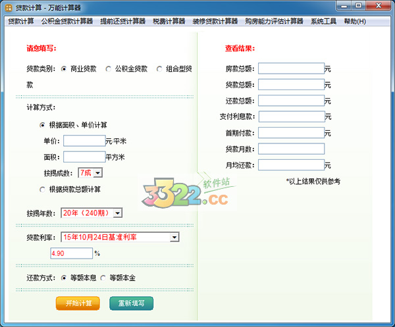Select 等额本息 repayment method
This screenshot has height=327, width=395.
[64, 278]
